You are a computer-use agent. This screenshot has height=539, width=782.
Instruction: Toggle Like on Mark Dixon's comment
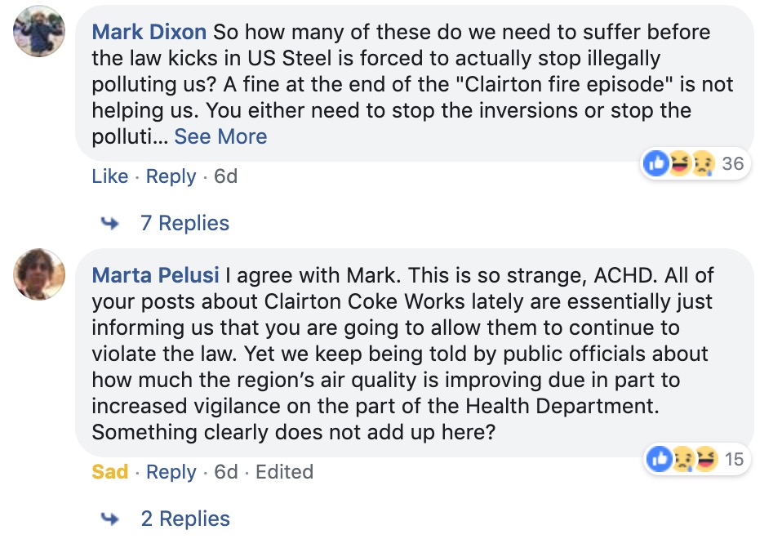tap(109, 176)
